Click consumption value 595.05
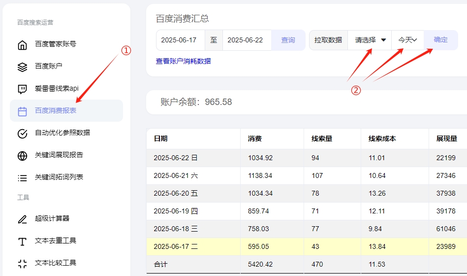The image size is (467, 276). [x=258, y=246]
